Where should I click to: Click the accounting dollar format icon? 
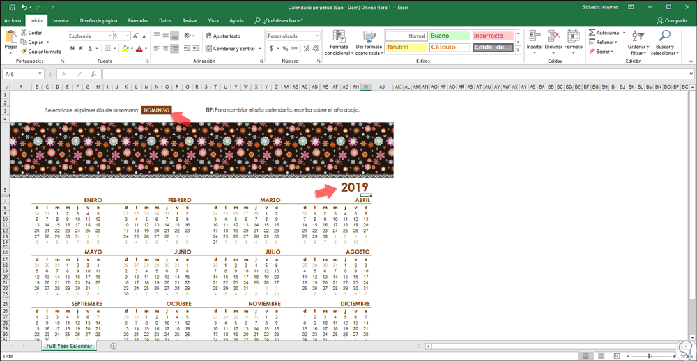point(271,49)
